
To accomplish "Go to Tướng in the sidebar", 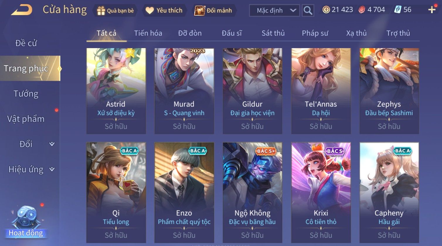I will [x=26, y=94].
